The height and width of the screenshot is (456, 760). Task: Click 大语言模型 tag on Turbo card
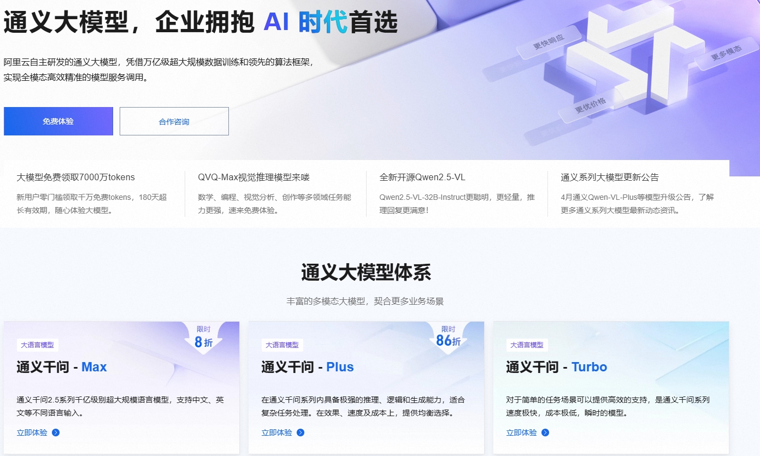(527, 345)
